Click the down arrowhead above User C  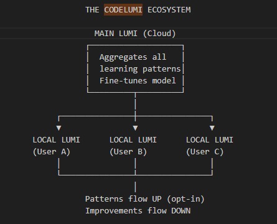[212, 128]
